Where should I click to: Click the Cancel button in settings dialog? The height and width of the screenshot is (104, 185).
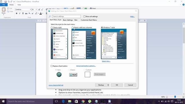click(130, 85)
